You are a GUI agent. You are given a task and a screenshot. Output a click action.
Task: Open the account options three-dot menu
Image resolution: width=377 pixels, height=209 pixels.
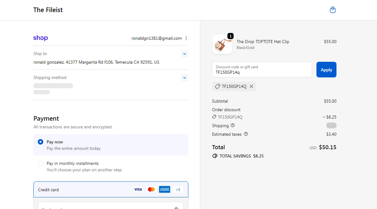click(x=186, y=38)
